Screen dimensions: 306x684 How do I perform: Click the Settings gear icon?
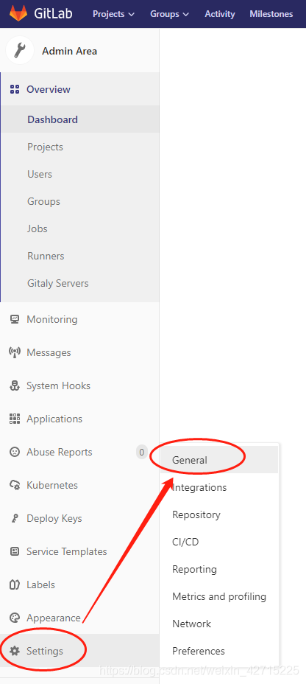click(x=15, y=651)
